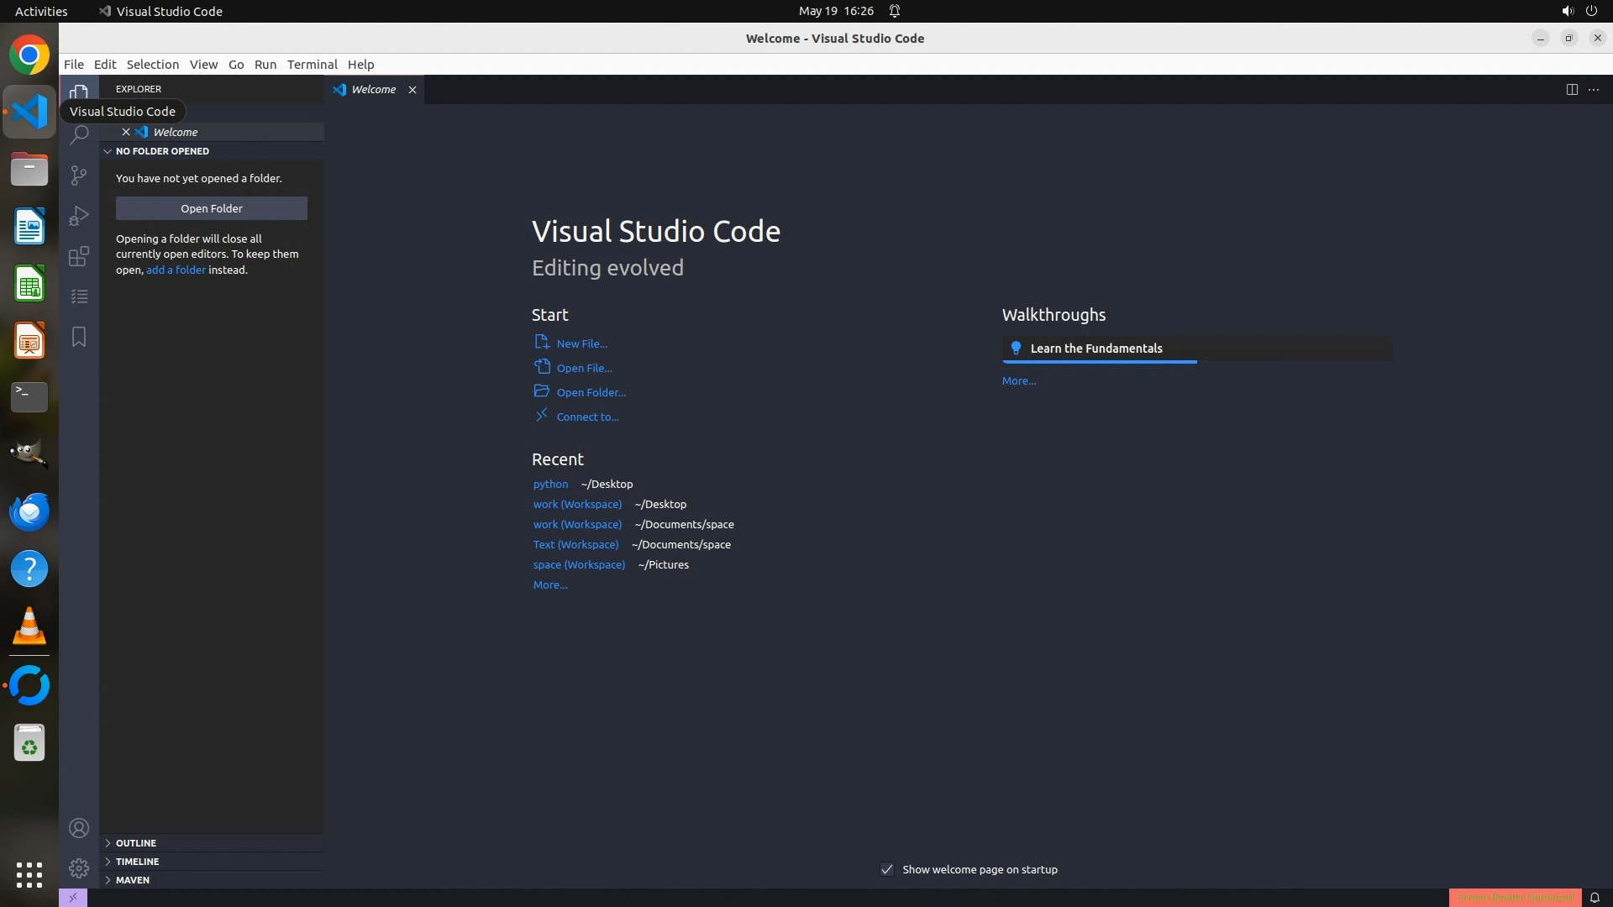Open the bookmarks icon in activity bar

point(79,337)
